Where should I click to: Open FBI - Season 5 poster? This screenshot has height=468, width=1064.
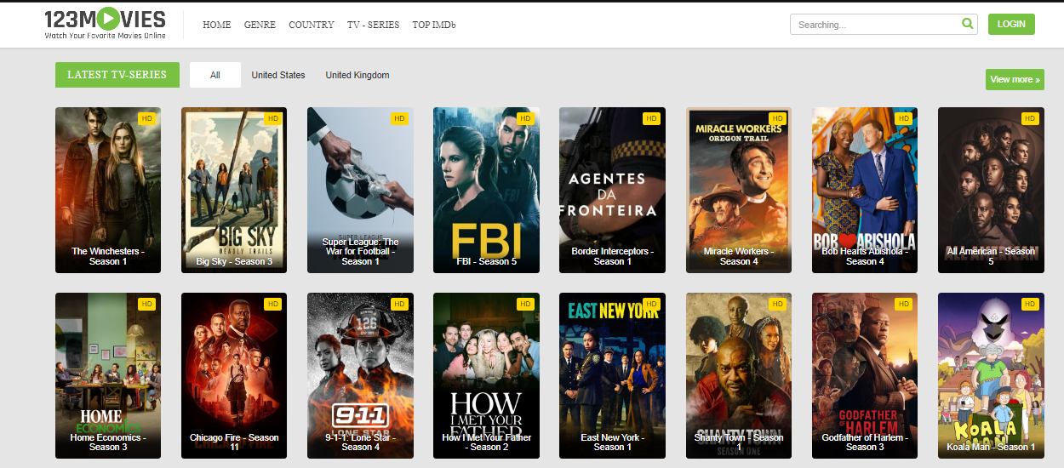coord(486,190)
